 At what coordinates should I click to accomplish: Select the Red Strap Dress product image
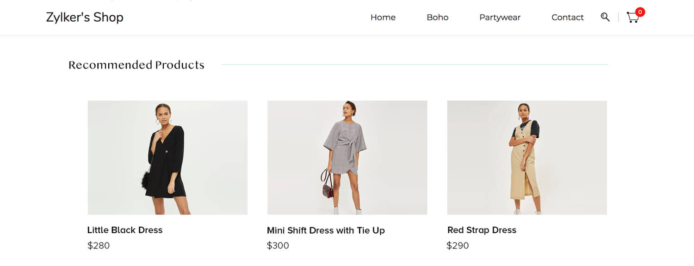click(x=527, y=157)
